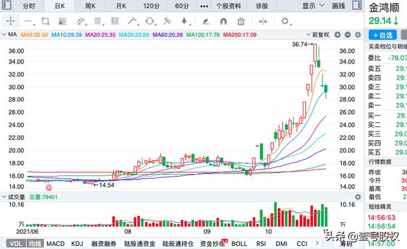Pick the rectangle drawing tool
This screenshot has width=407, height=249.
[45, 21]
